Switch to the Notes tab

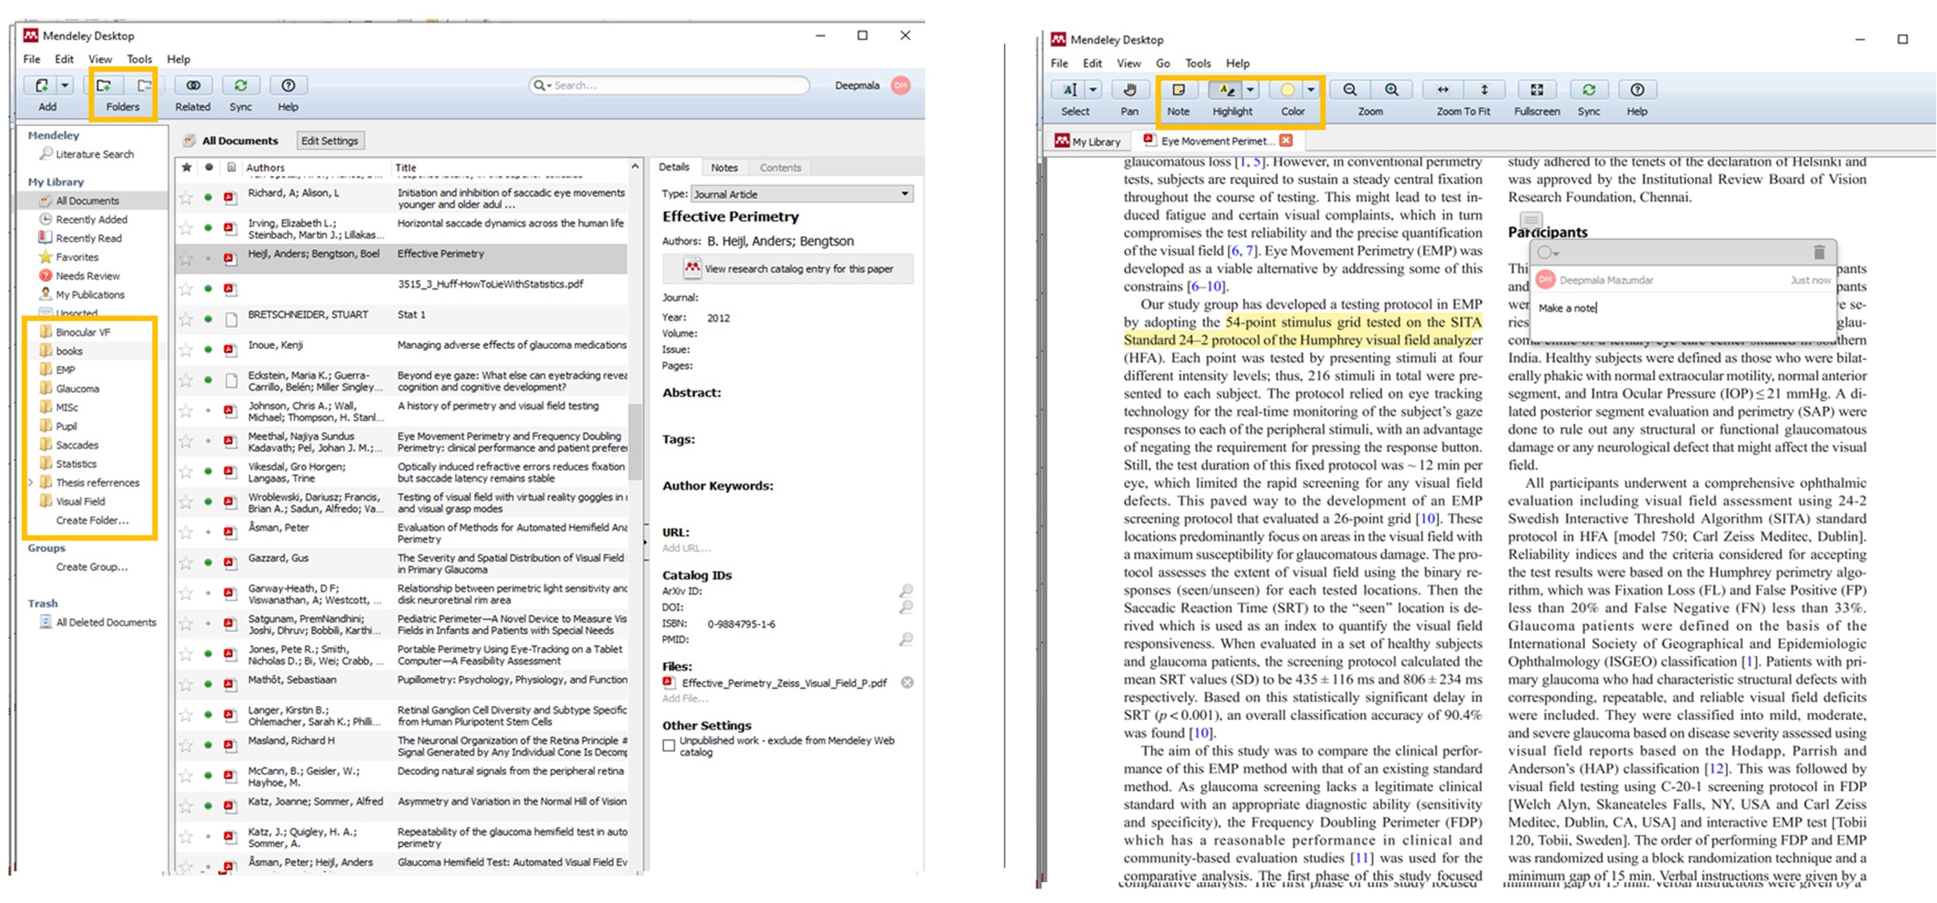[x=724, y=168]
